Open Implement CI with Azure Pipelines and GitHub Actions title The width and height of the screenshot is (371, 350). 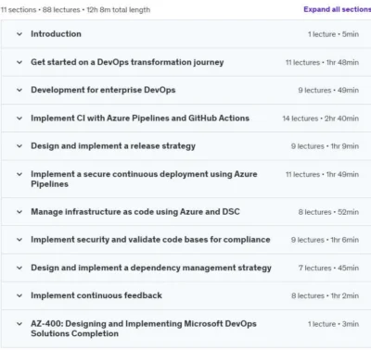click(x=140, y=119)
